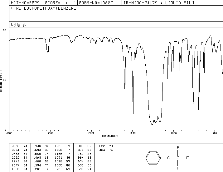Click the O atom in structure diagram
The image size is (223, 172).
[169, 158]
